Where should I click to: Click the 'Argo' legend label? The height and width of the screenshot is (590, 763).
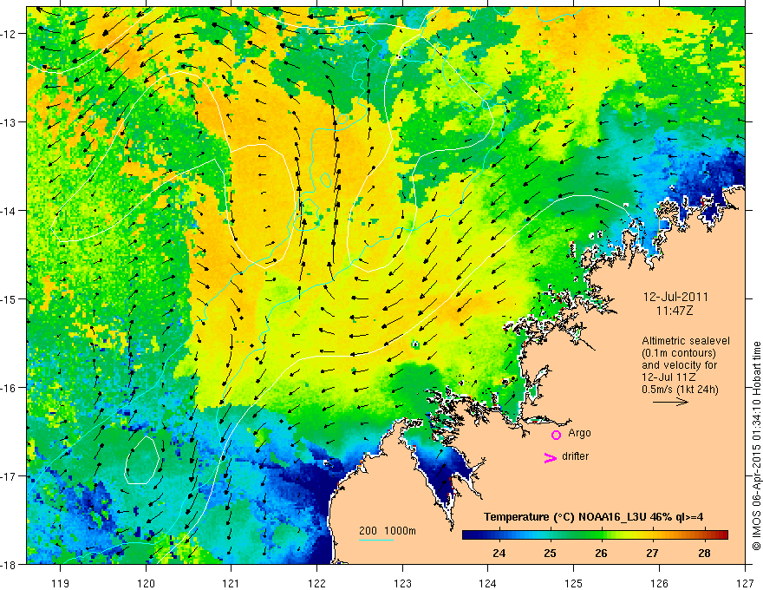579,433
